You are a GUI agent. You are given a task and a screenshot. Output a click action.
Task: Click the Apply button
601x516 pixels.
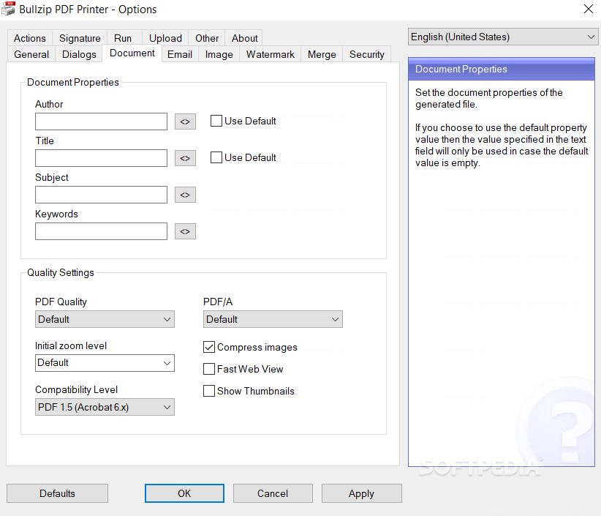pos(361,493)
